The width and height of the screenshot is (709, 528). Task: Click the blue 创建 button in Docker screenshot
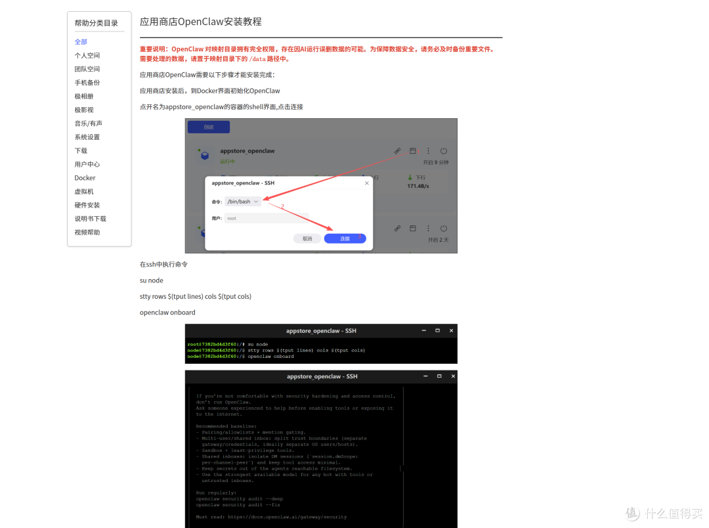coord(209,127)
